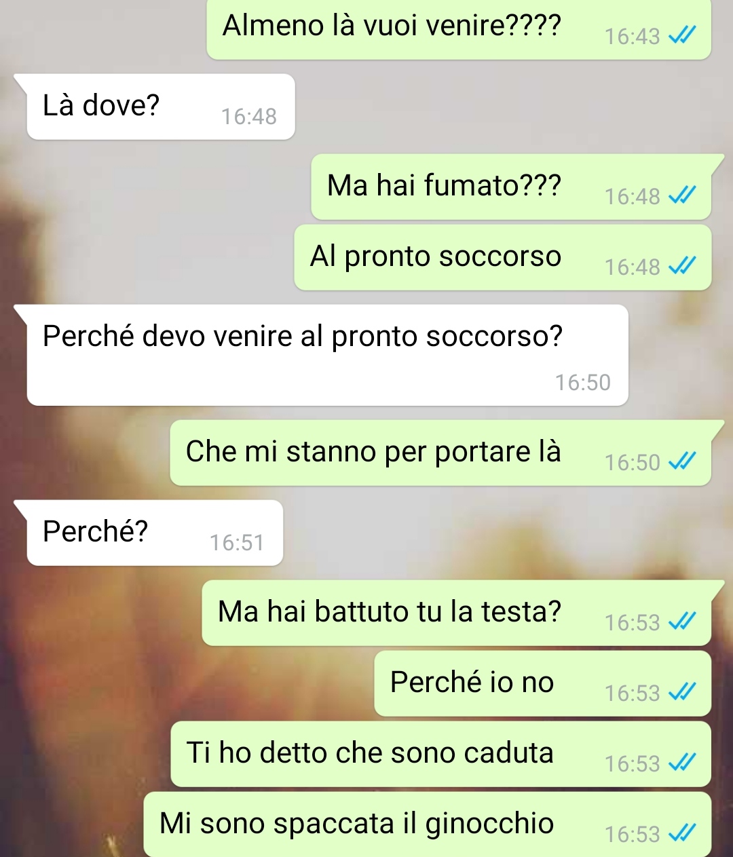Screen dimensions: 733x857
Task: Tap the blue ticks on 'Mi sono spaccata il ginocchio'
Action: [x=682, y=834]
